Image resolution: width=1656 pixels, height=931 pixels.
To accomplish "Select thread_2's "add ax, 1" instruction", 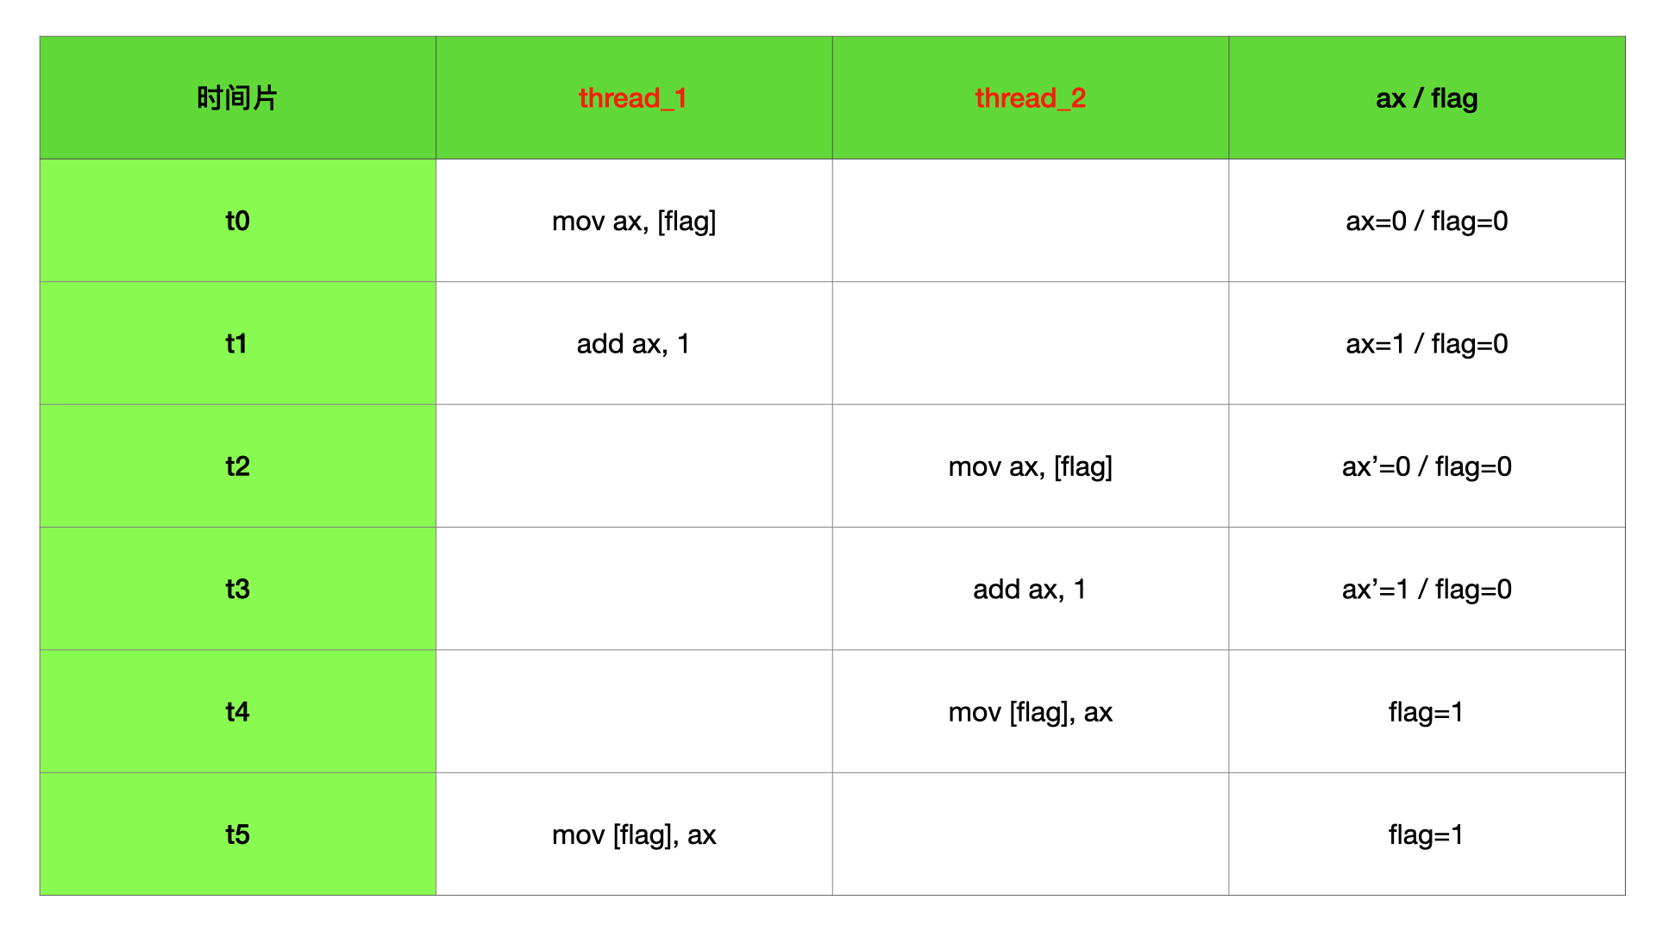I will point(1030,589).
